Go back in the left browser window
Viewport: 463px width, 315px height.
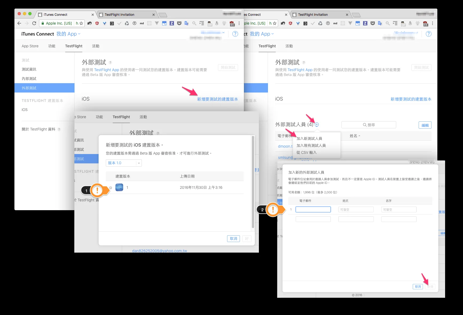[x=19, y=23]
